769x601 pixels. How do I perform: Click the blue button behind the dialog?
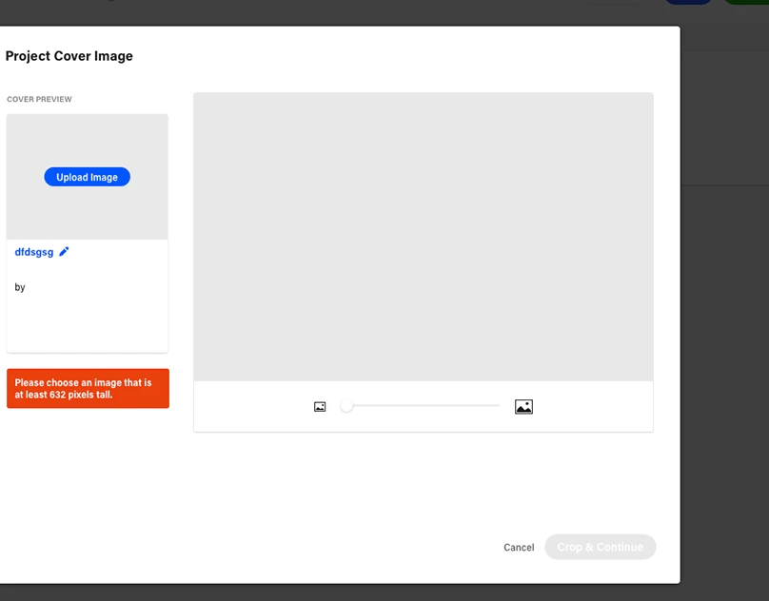(688, 2)
